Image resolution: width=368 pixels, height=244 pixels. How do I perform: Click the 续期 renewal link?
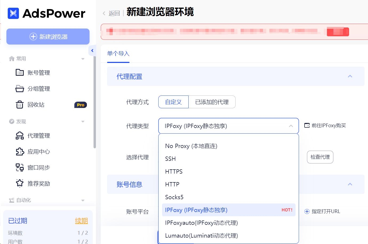81,221
